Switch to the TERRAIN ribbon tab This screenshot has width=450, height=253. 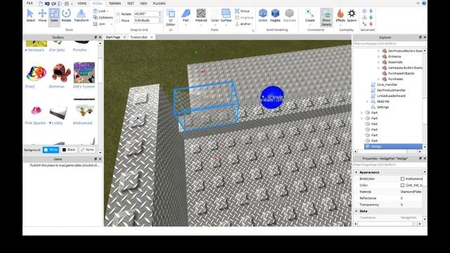click(x=115, y=4)
